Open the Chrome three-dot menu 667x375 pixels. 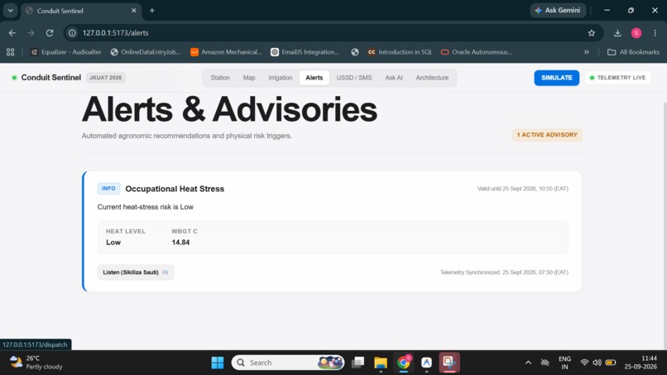tap(655, 33)
